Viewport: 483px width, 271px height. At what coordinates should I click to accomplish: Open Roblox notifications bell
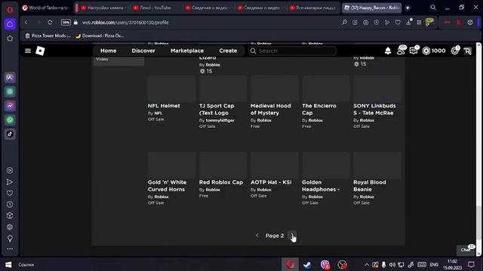pos(388,50)
